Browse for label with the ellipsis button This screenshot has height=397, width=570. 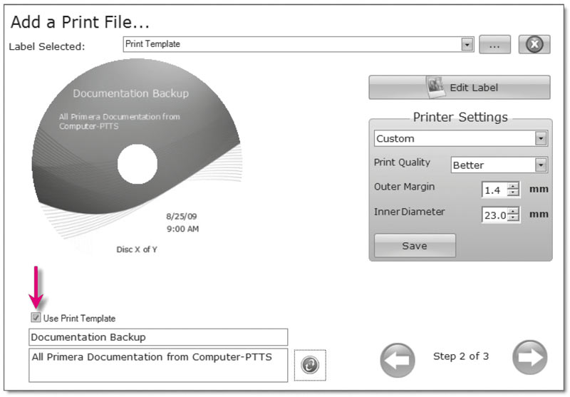pos(494,44)
